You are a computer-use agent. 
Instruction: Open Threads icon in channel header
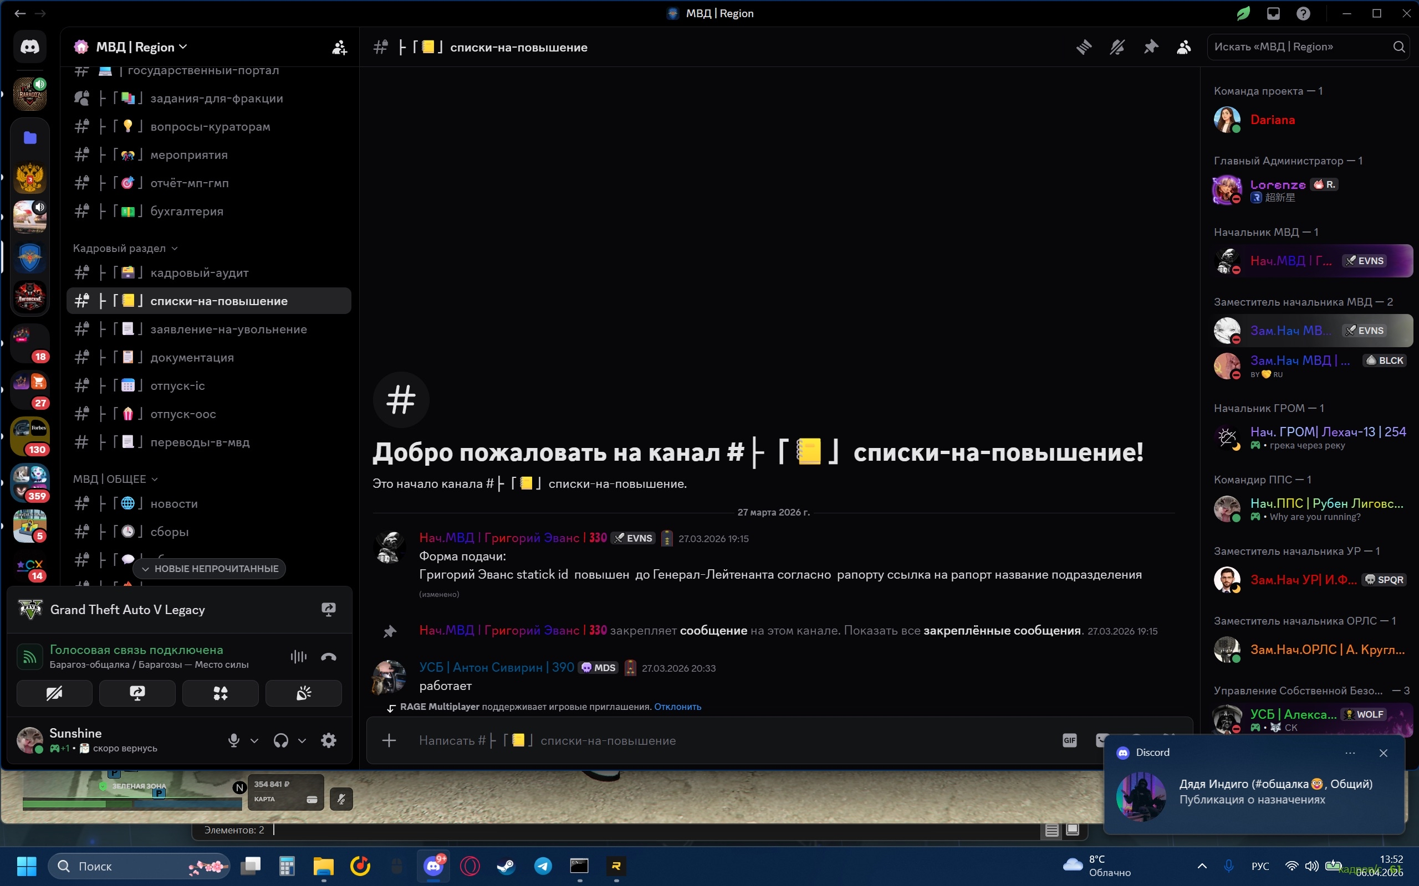(1084, 47)
